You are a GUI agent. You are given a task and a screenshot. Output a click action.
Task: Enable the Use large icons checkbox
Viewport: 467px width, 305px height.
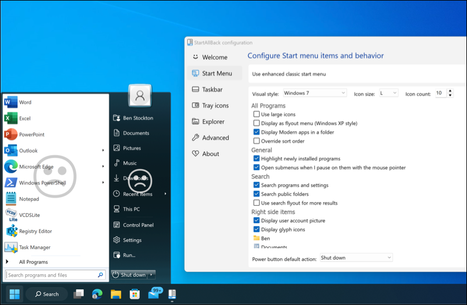tap(257, 114)
